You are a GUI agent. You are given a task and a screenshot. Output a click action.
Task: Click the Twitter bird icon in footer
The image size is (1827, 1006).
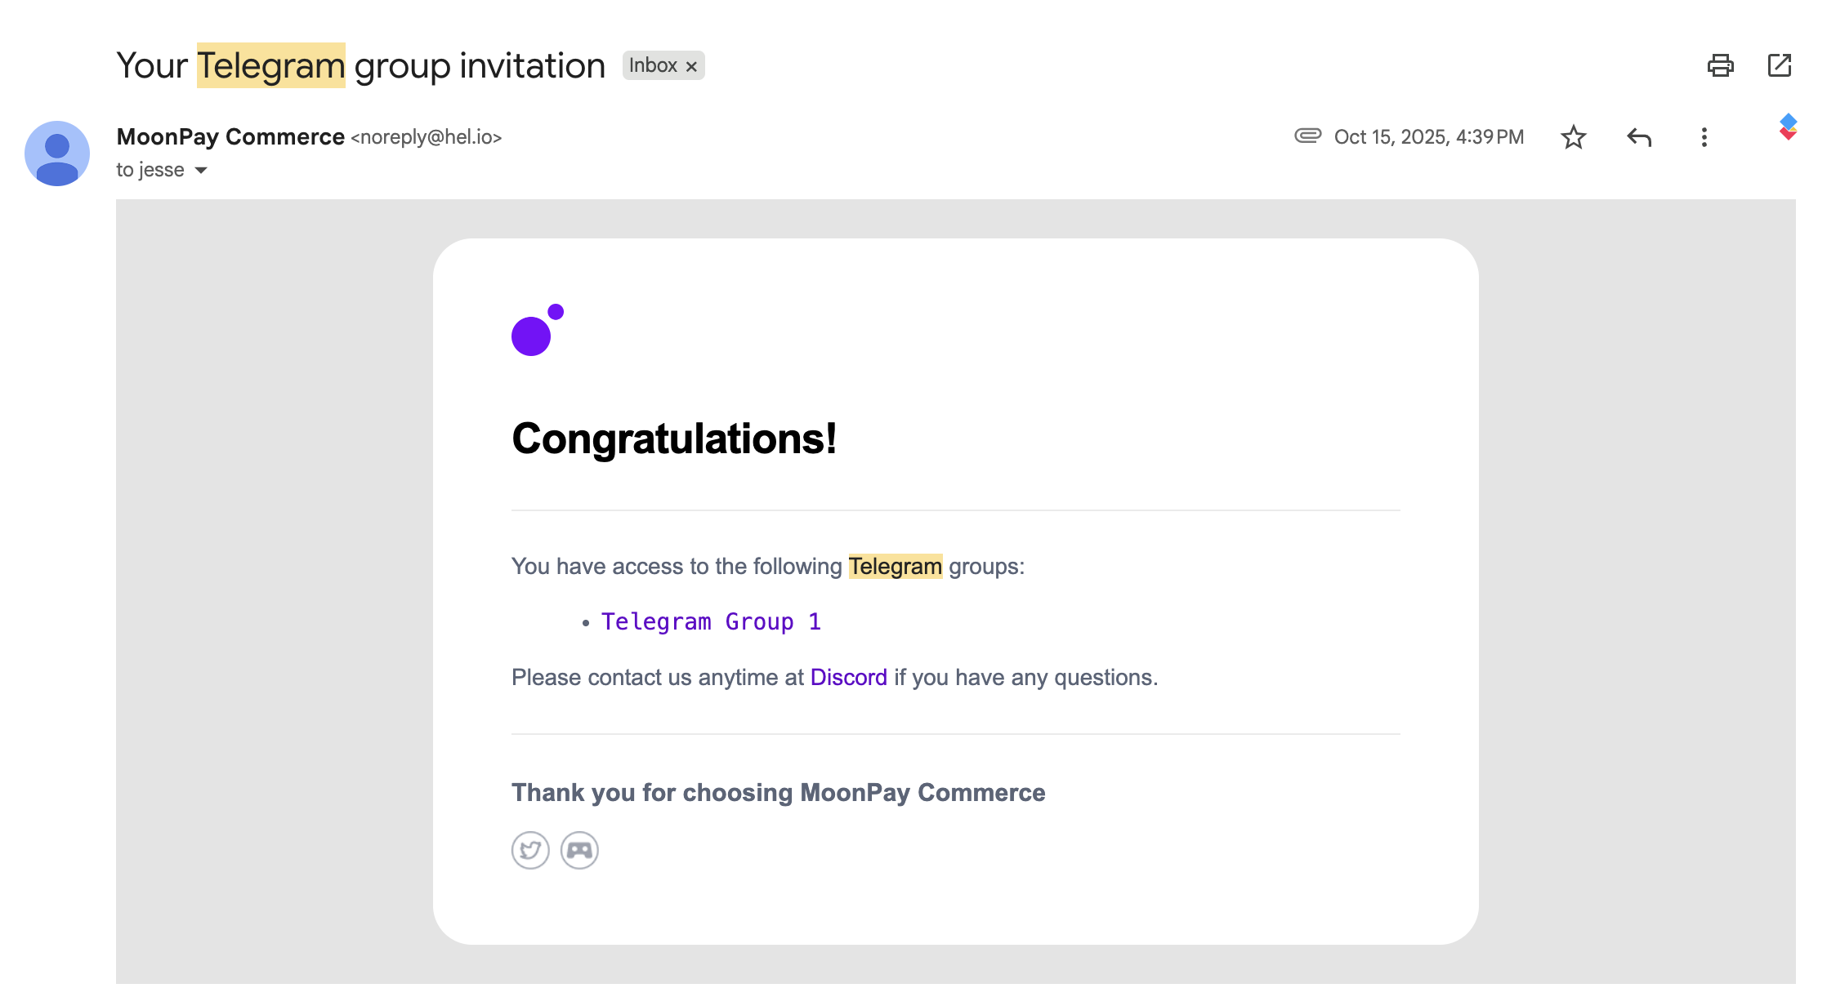[x=530, y=850]
